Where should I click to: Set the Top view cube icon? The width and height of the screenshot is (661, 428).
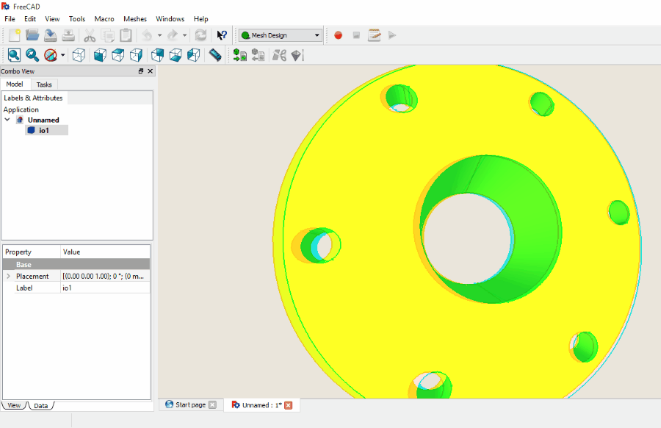118,55
